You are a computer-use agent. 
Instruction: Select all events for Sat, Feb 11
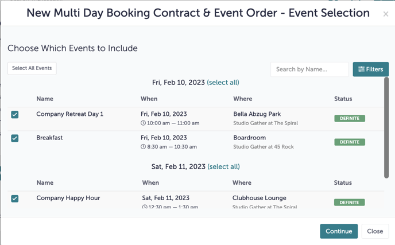[223, 167]
